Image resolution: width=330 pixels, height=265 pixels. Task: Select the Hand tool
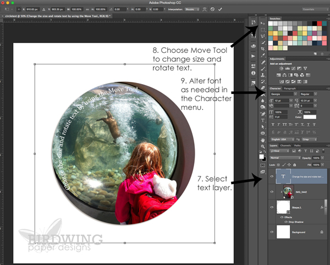tap(262, 140)
